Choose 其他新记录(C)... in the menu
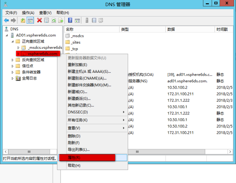 (92, 105)
